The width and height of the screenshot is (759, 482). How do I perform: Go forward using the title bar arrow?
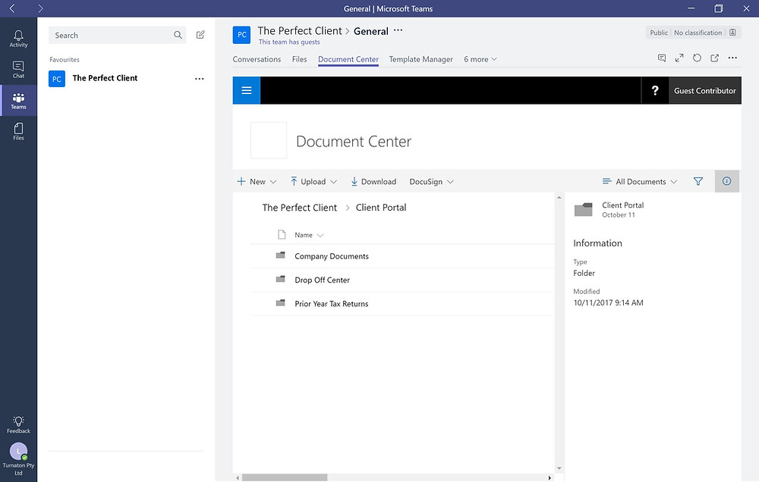(40, 8)
